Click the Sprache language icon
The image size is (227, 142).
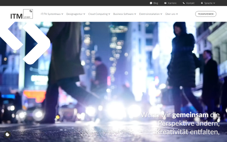[202, 3]
